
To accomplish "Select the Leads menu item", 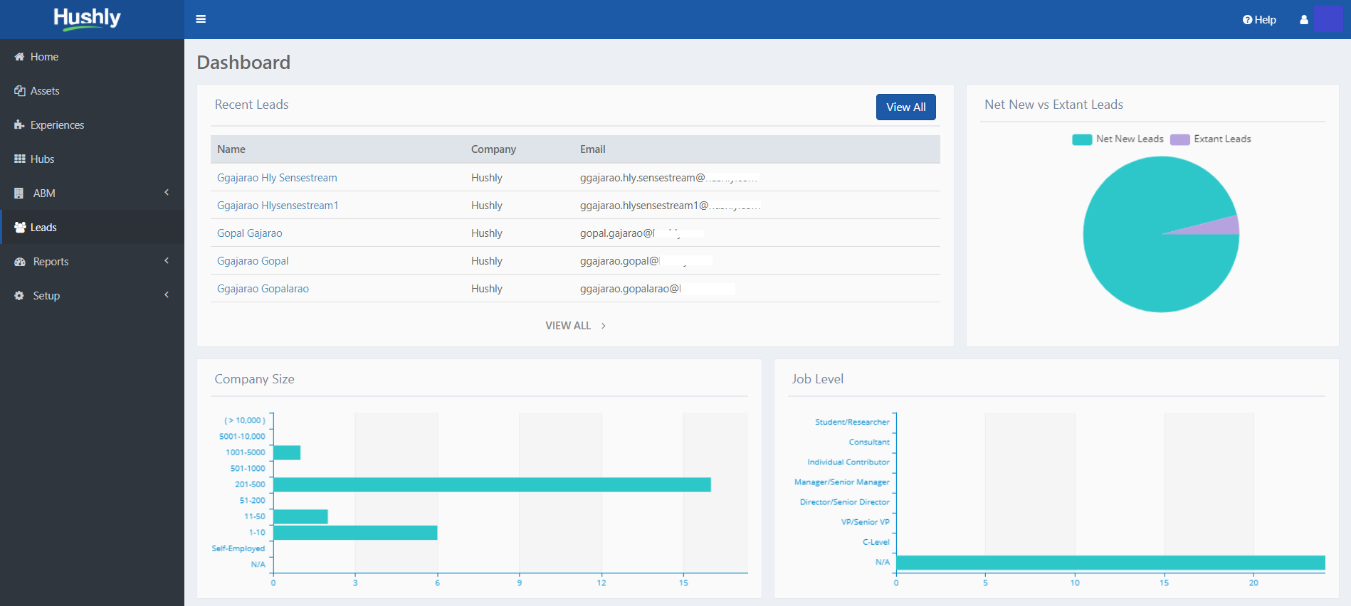I will (x=93, y=228).
